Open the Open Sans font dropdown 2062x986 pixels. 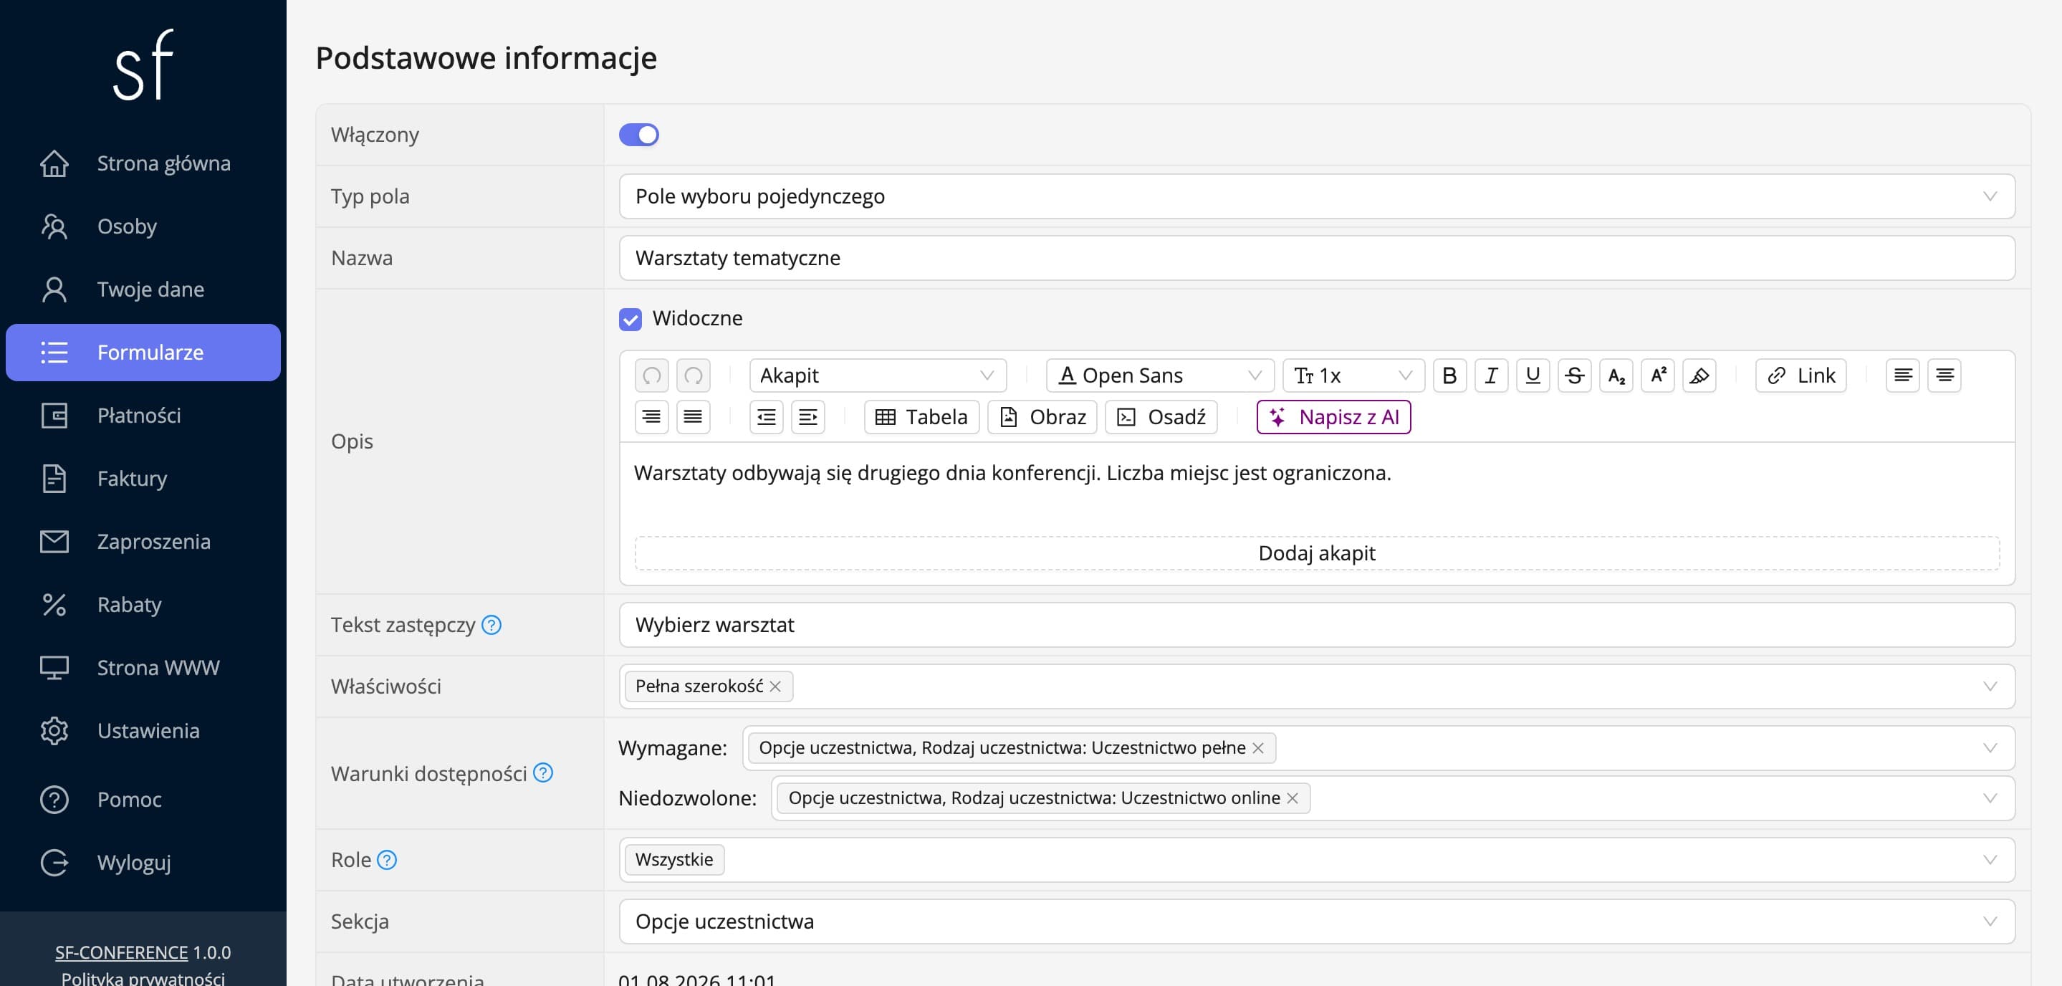point(1159,375)
